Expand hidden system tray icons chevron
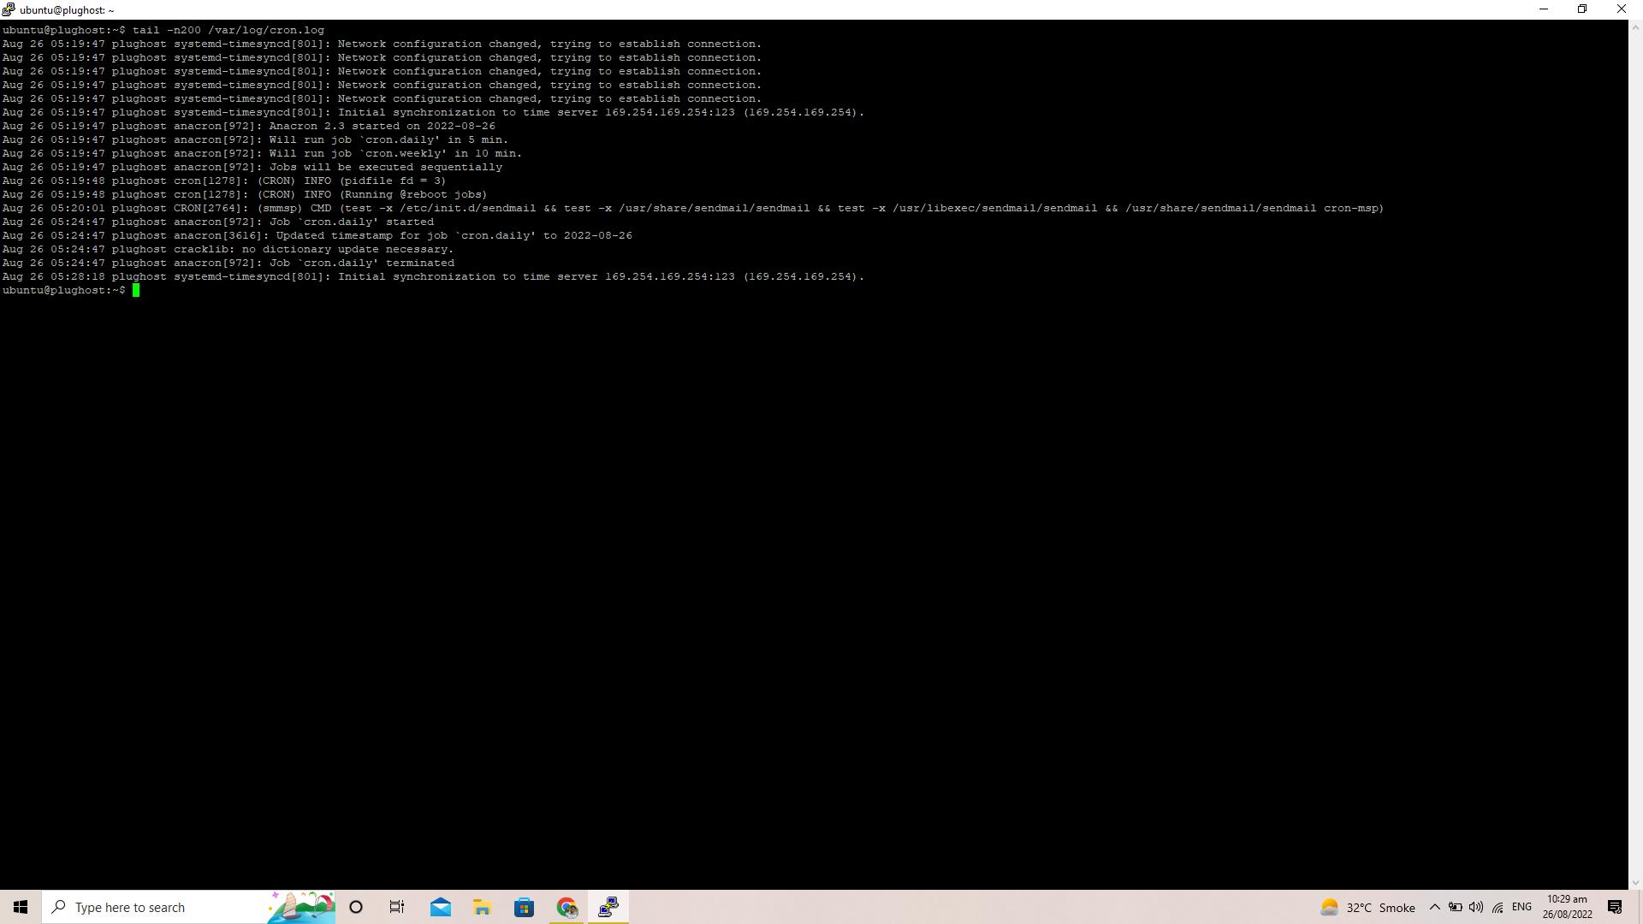This screenshot has width=1643, height=924. coord(1435,907)
